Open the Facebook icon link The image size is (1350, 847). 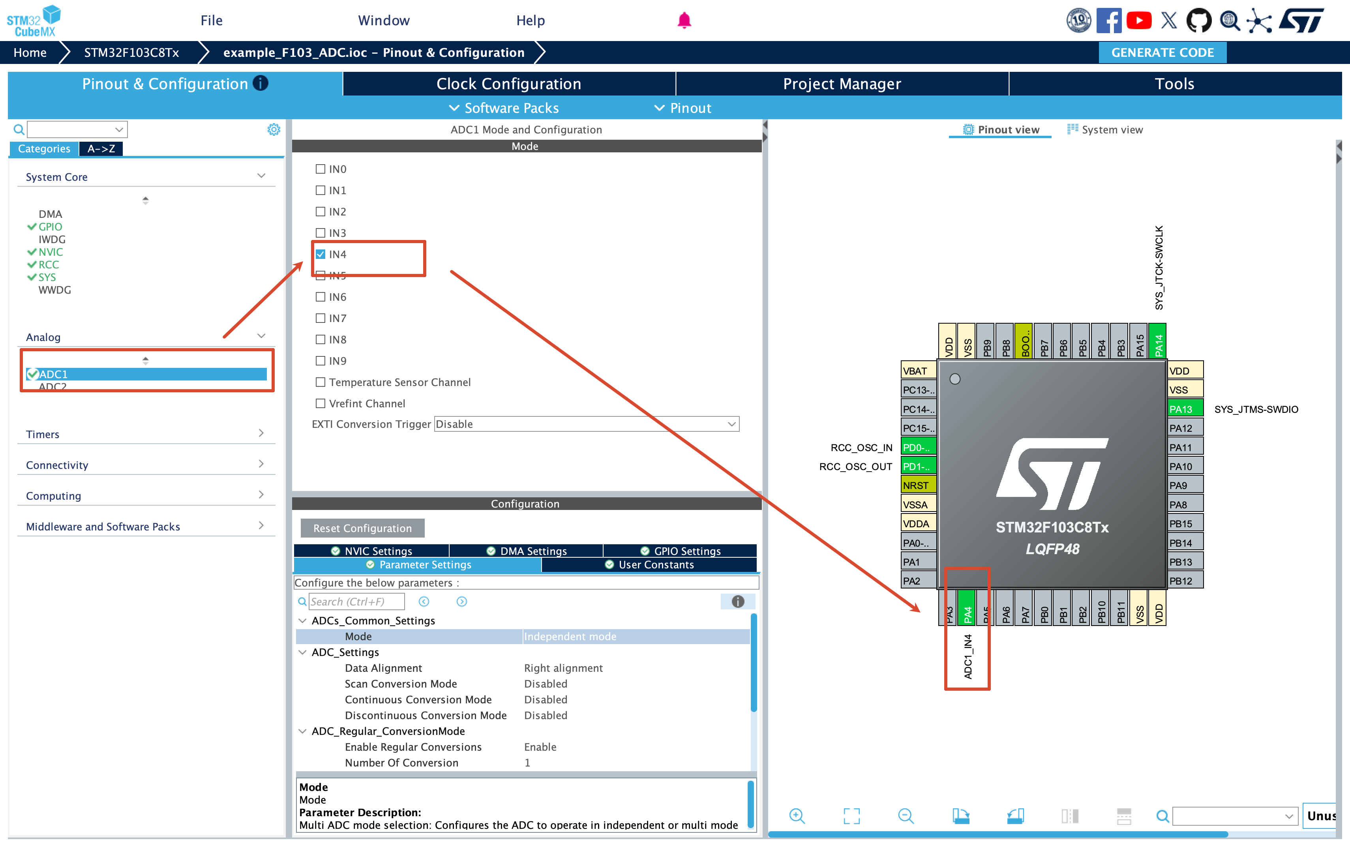1108,21
